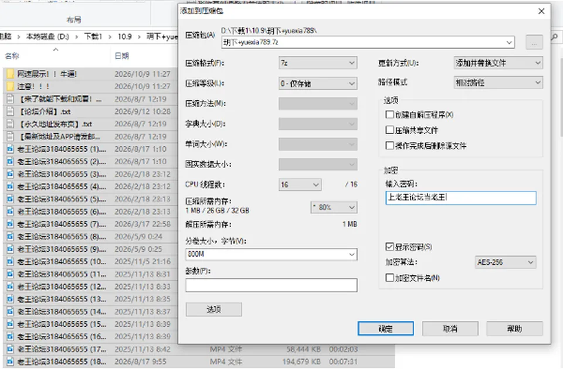The image size is (563, 369).
Task: Select the text file icon of 【论坛介绍】.txt
Action: click(x=11, y=111)
